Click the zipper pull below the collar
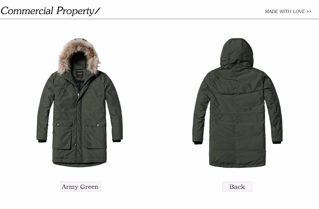 pos(78,94)
